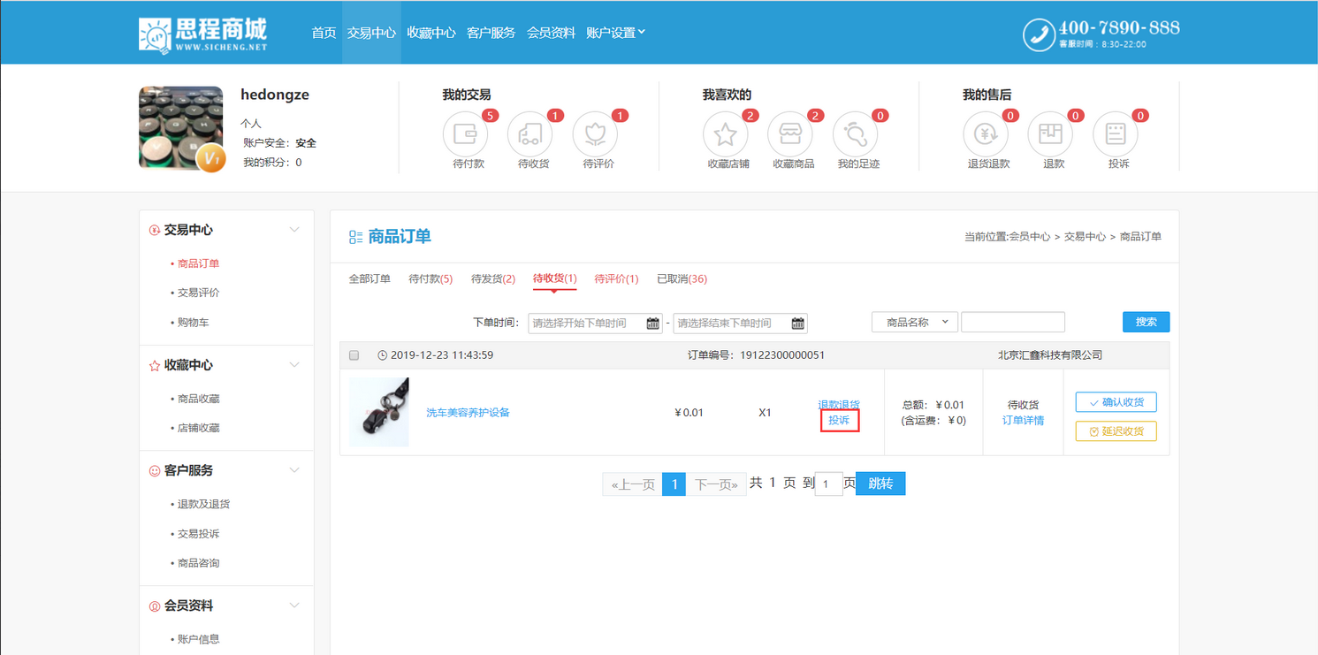Open the 退款 box icon in 我的售后
The image size is (1318, 655).
pyautogui.click(x=1050, y=134)
